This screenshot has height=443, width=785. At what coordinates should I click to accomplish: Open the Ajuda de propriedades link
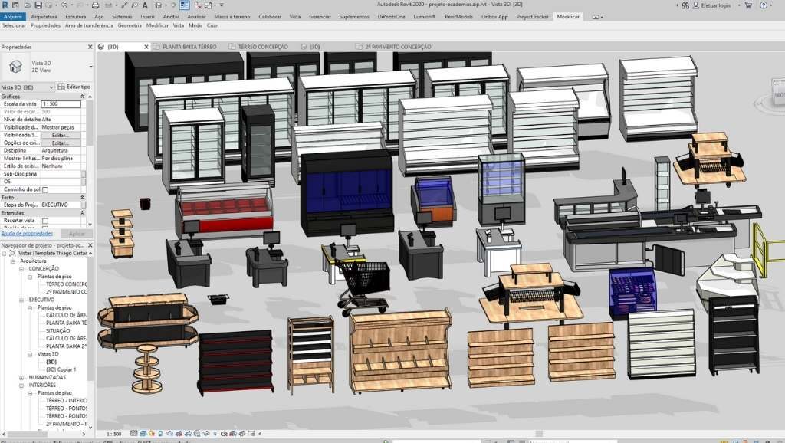(25, 233)
